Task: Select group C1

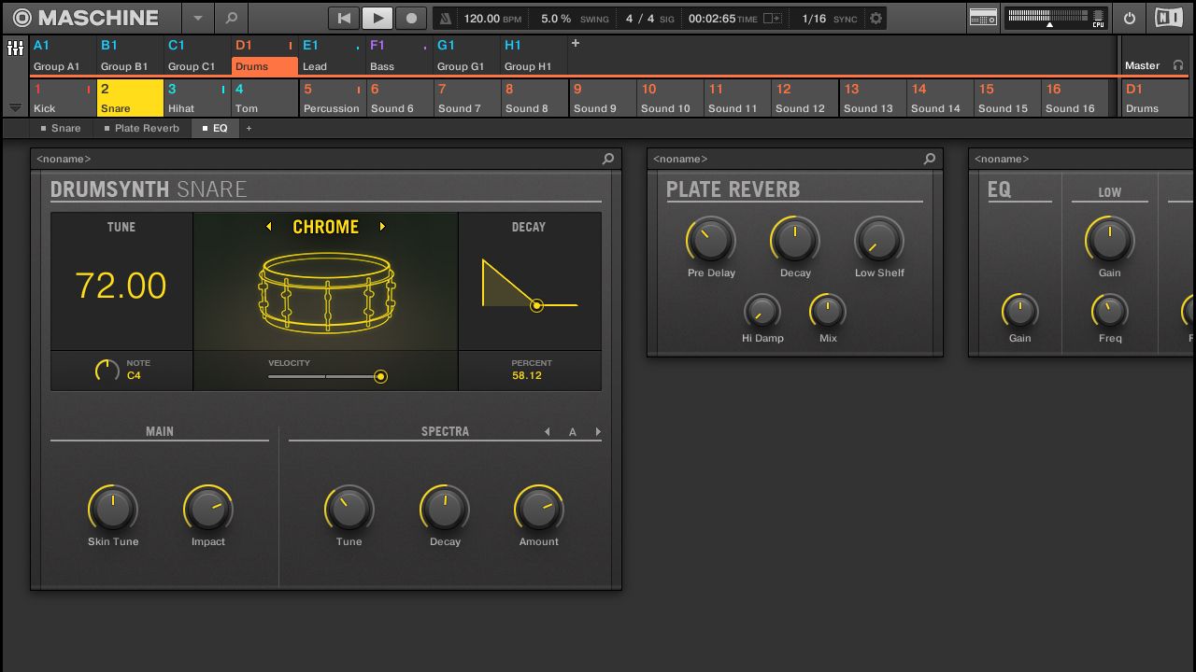Action: point(198,56)
